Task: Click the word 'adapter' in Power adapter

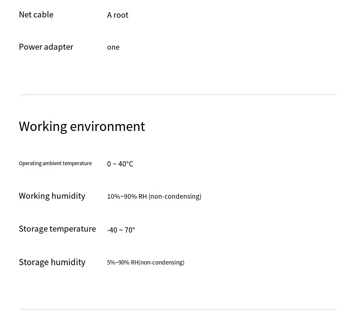Action: click(x=59, y=47)
